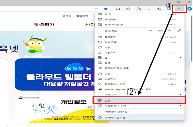
Task: Click the Read aloud icon in toolbar
Action: [96, 9]
